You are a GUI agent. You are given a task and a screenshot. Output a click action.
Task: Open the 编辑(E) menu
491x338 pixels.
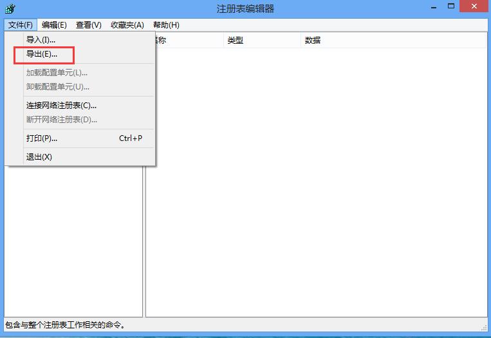(x=54, y=25)
